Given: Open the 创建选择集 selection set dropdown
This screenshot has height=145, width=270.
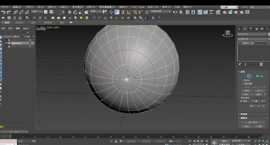Looking at the screenshot, I should tap(160, 11).
